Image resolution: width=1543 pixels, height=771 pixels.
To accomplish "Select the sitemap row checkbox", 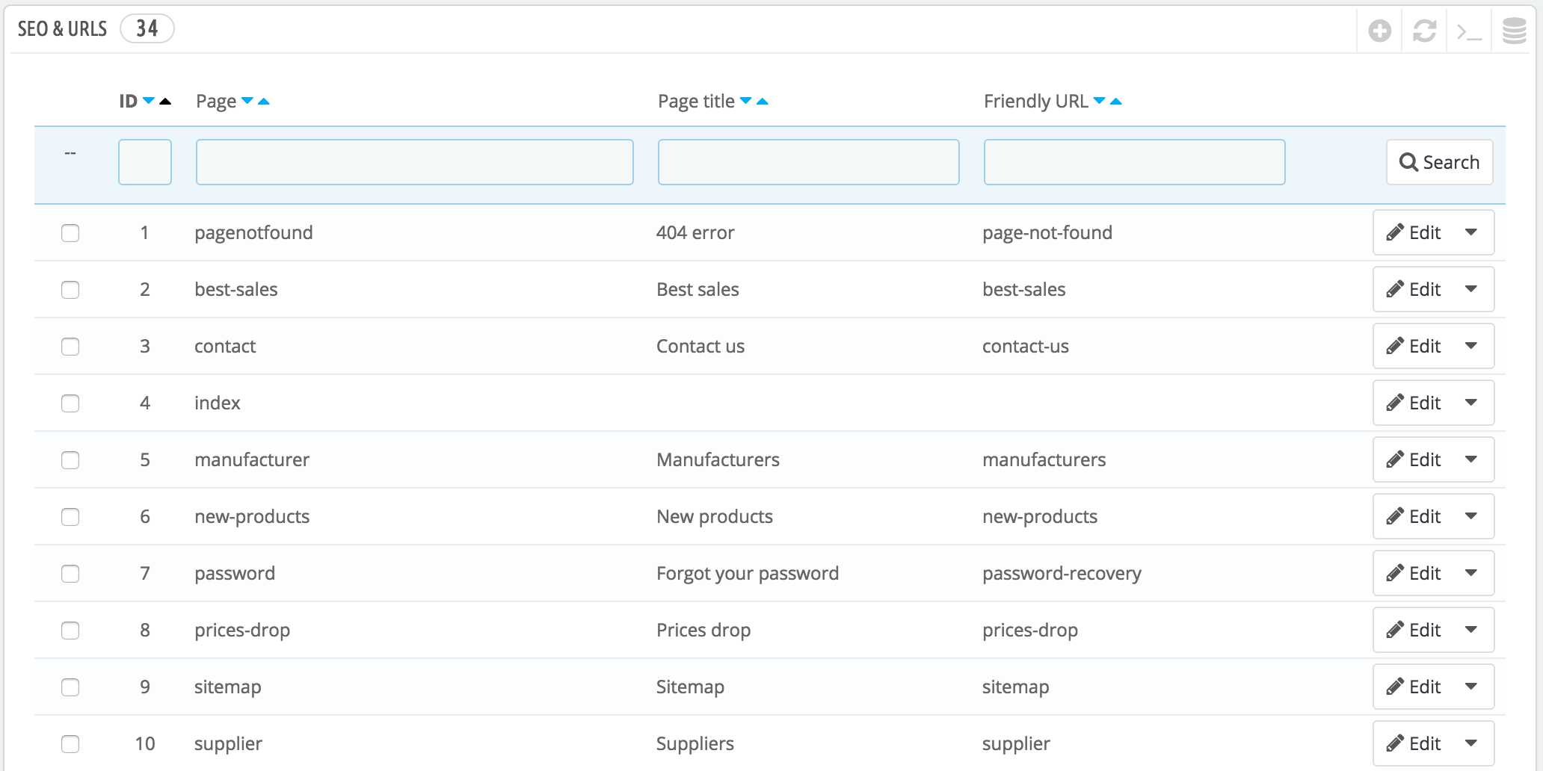I will pyautogui.click(x=70, y=687).
